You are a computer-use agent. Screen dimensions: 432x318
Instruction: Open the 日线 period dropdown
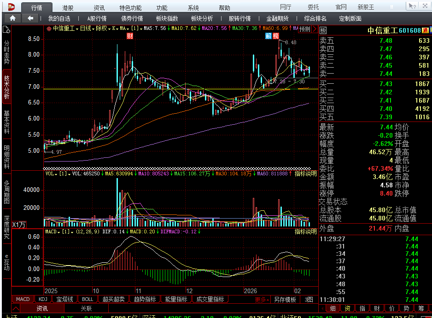tap(87, 29)
